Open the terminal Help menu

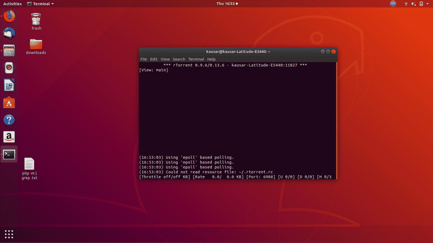[211, 59]
